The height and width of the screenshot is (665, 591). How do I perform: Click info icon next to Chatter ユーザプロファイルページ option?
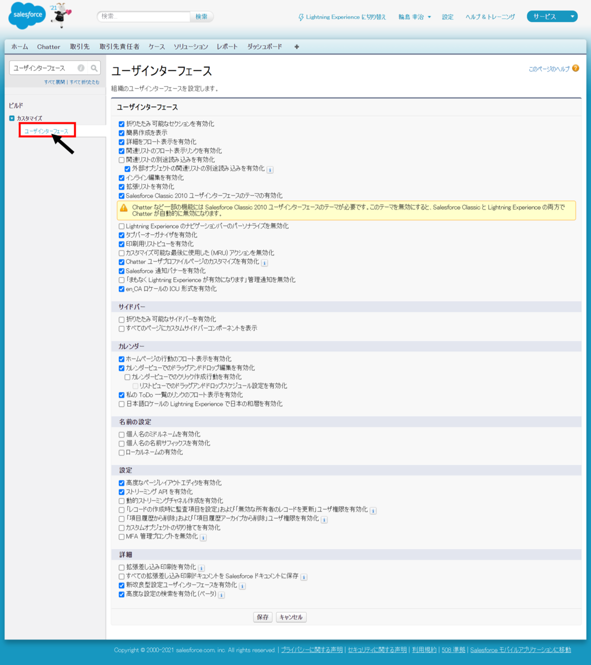[x=265, y=263]
